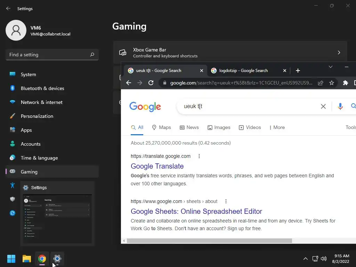Select the Gaming settings category

click(52, 172)
